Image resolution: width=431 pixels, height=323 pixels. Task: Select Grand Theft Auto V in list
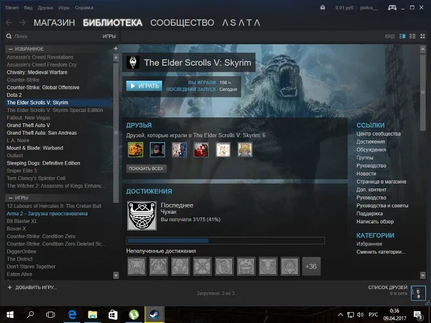(59, 125)
